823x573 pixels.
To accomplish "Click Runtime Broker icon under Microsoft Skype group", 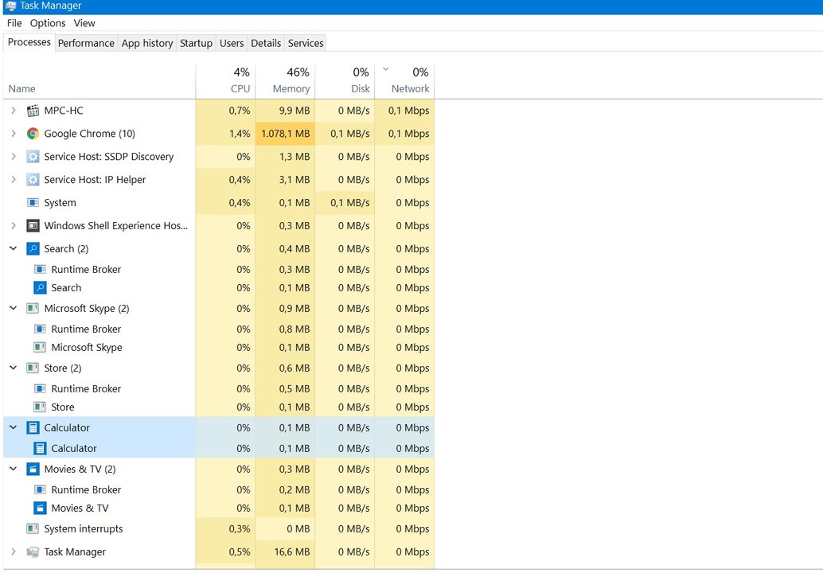I will click(40, 329).
